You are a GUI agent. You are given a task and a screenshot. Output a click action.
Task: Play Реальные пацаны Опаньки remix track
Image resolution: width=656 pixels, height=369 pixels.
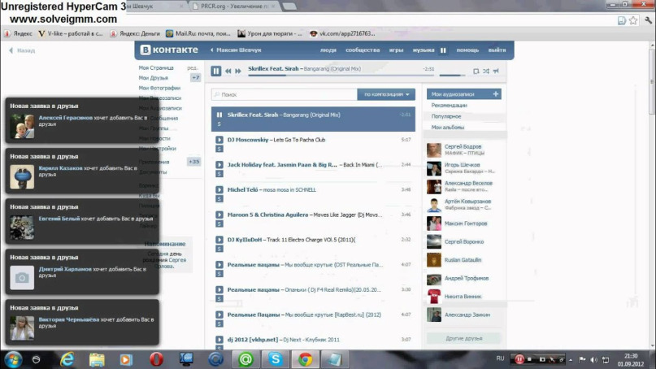[219, 289]
